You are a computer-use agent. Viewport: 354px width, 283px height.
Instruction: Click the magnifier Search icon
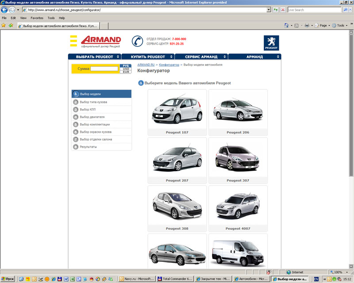pyautogui.click(x=345, y=10)
